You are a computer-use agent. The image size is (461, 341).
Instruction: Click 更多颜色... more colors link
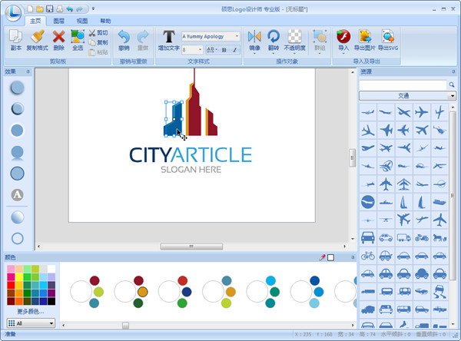click(31, 311)
